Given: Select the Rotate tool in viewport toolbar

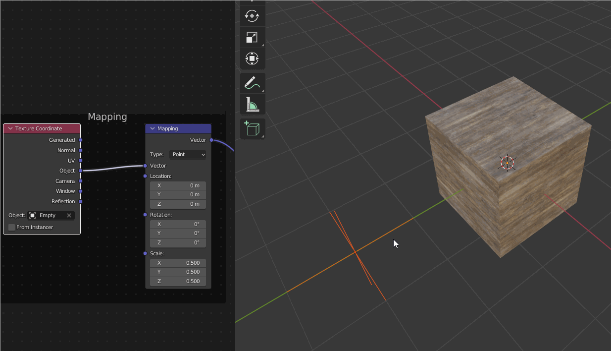Looking at the screenshot, I should 252,15.
